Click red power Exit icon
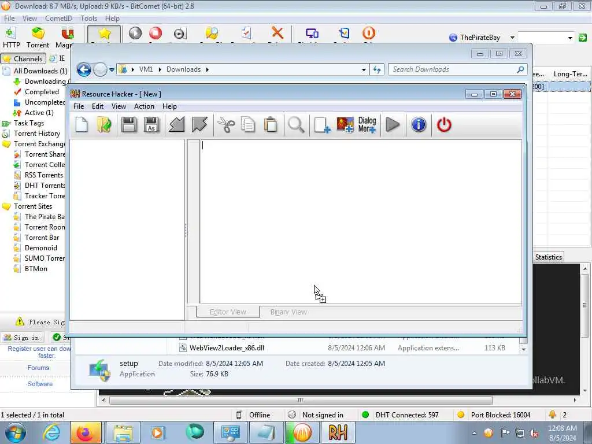Viewport: 592px width, 444px height. coord(444,125)
